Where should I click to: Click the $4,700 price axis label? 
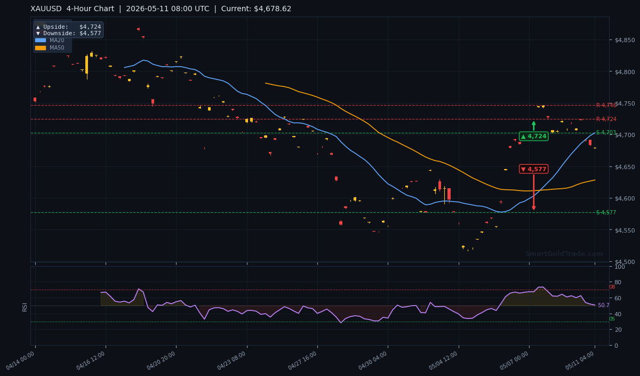click(x=625, y=135)
